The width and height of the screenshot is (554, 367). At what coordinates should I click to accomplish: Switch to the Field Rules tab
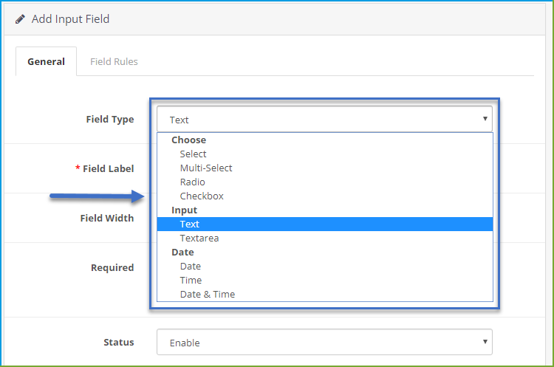(114, 62)
